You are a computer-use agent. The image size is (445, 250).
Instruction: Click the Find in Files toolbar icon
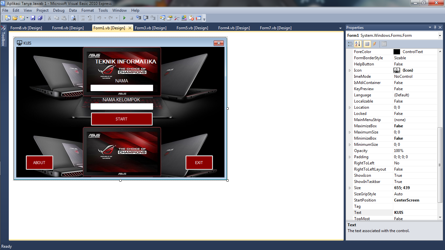(73, 18)
